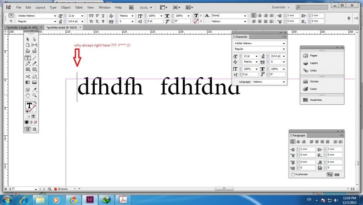Open font size 12 pt dropdown in control bar

(82, 16)
